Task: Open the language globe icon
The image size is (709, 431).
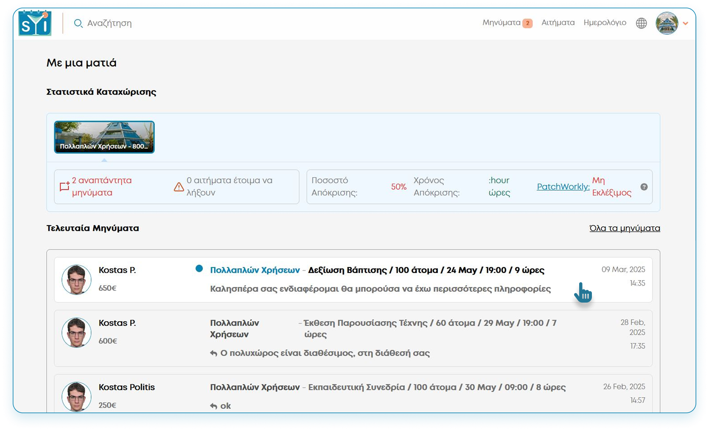Action: tap(641, 23)
